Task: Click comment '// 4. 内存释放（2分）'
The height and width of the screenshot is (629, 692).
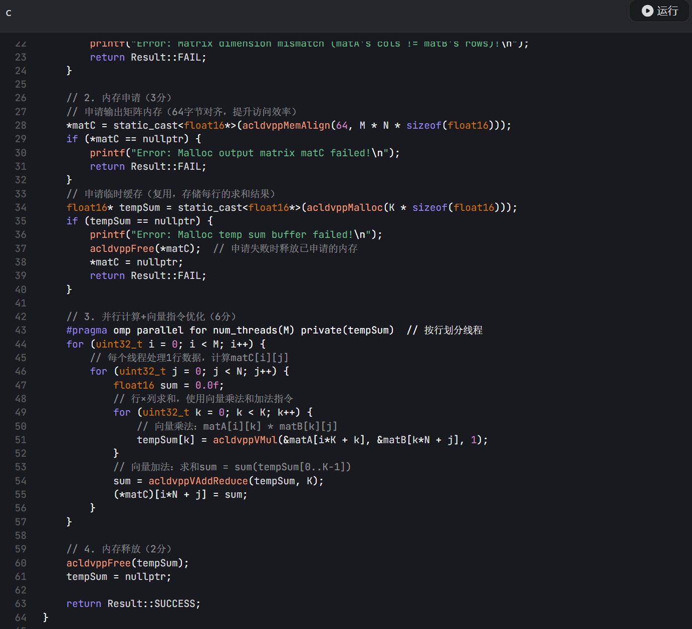Action: click(x=119, y=549)
